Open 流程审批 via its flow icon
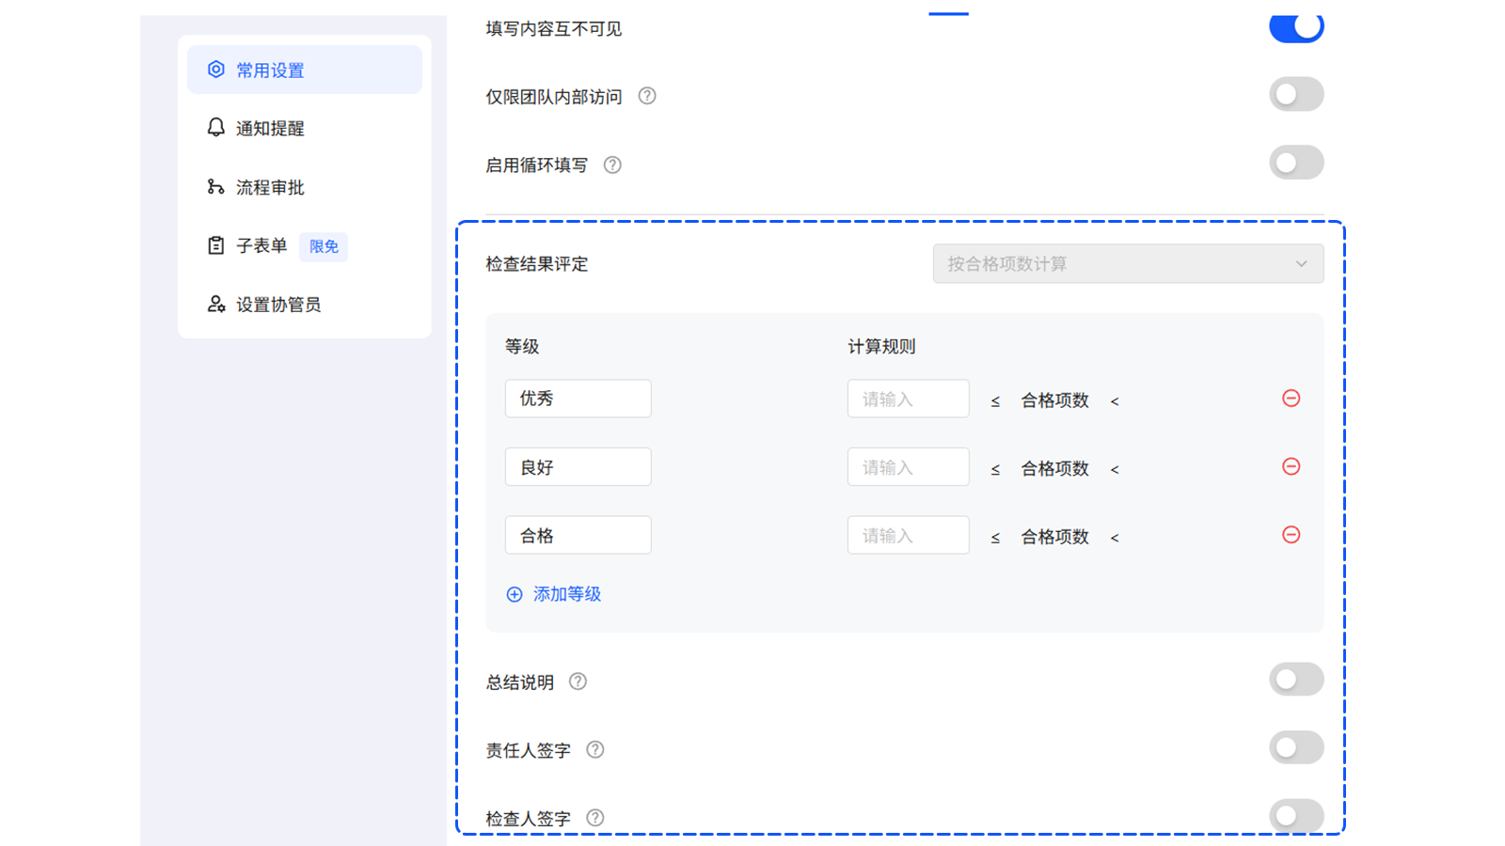Screen dimensions: 1505x846 [214, 187]
